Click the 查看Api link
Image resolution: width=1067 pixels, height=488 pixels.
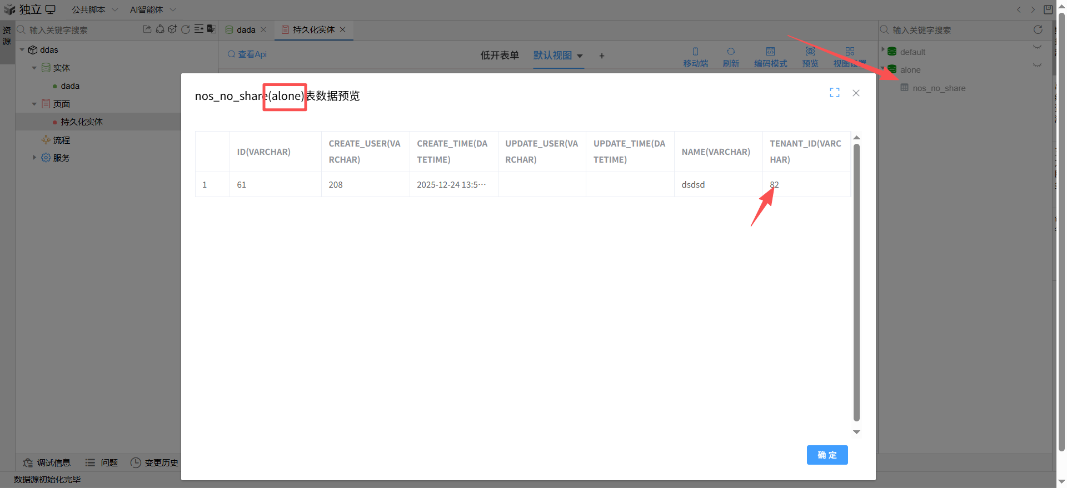pos(247,54)
